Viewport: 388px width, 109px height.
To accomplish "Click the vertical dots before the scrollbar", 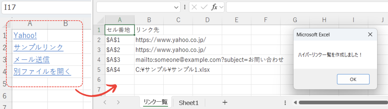I will (x=285, y=102).
